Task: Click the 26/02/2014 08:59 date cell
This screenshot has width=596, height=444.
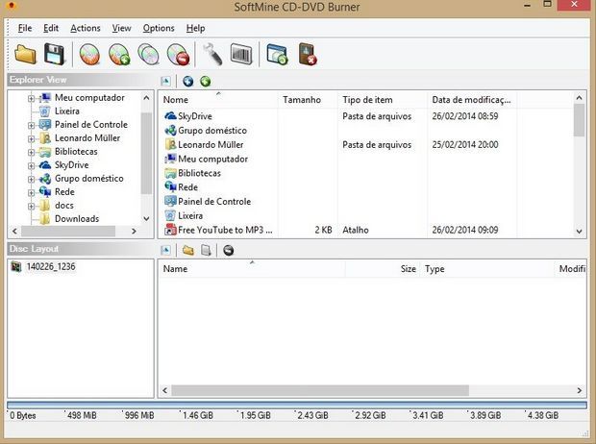Action: [465, 116]
